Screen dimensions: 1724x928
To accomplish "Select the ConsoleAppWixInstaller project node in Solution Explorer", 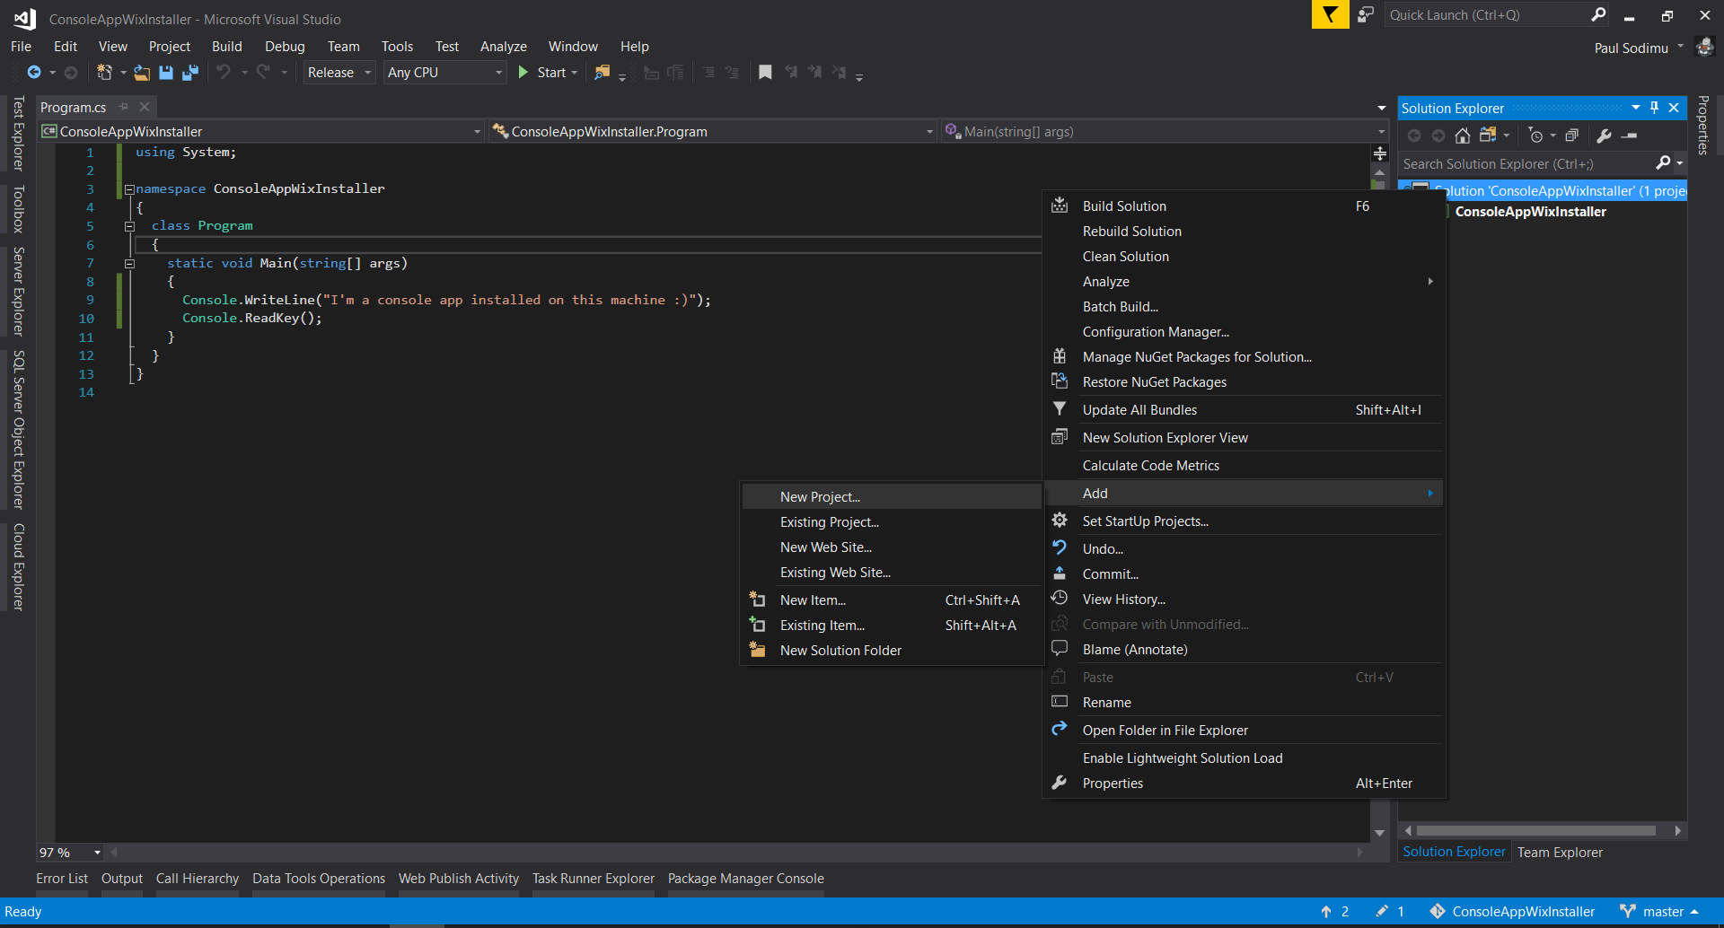I will pyautogui.click(x=1530, y=212).
